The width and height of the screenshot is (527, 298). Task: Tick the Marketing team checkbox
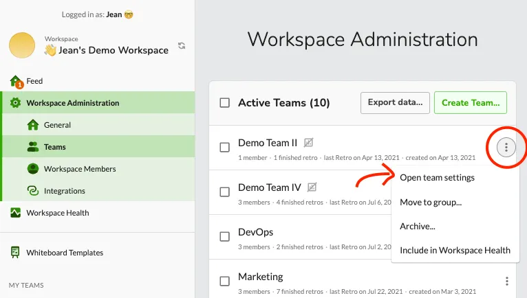[x=224, y=281]
